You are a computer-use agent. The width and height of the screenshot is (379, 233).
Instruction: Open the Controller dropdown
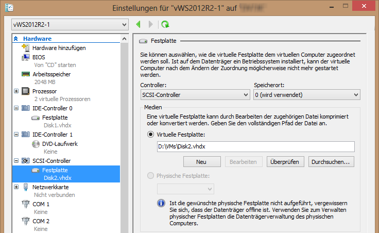tap(194, 95)
